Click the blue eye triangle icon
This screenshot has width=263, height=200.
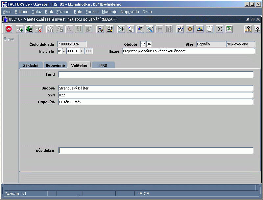200,29
